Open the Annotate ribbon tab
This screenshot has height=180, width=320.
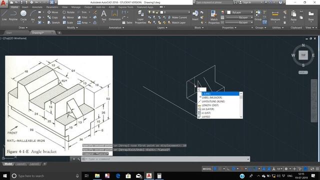[x=37, y=7]
